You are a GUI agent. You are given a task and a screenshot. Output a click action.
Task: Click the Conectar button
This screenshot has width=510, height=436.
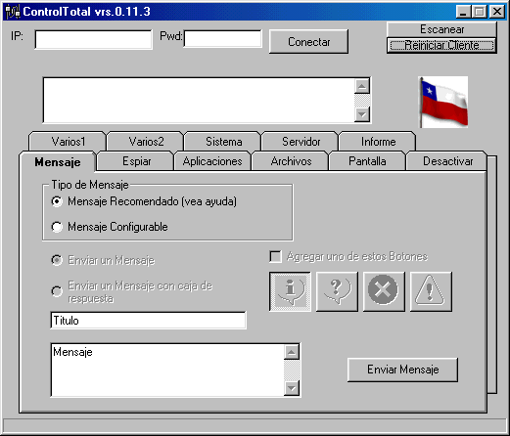308,41
